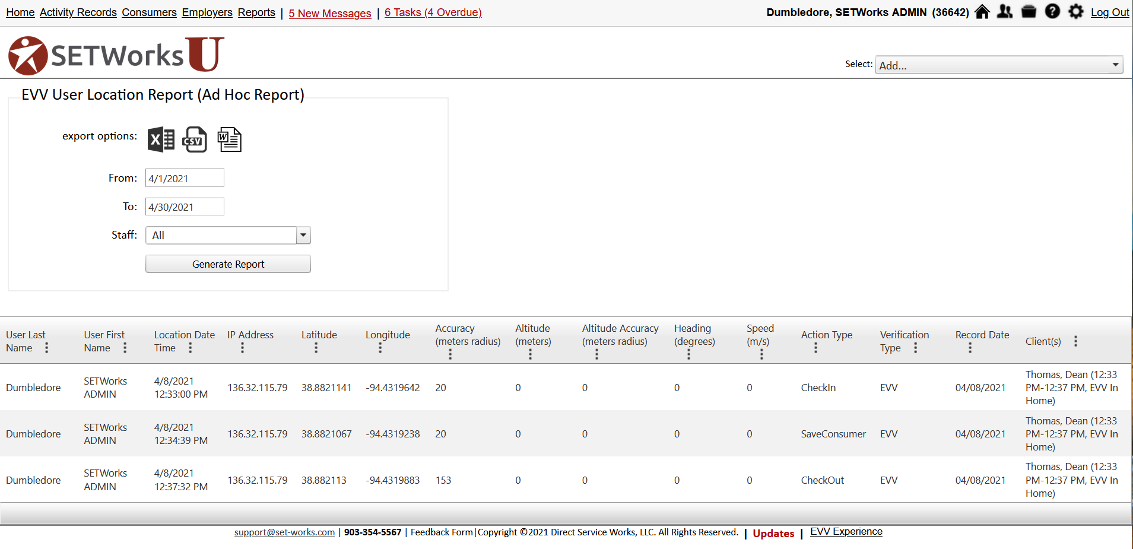The height and width of the screenshot is (549, 1133).
Task: Export report to Excel
Action: [161, 139]
